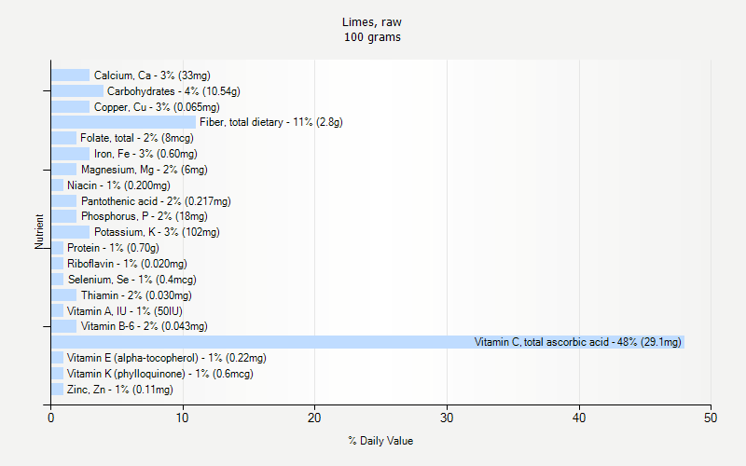This screenshot has height=466, width=746.
Task: Click the Carbohydrates 4% bar
Action: pos(76,91)
